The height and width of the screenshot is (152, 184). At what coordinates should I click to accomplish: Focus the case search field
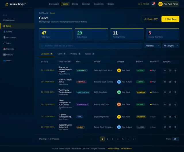[91, 46]
